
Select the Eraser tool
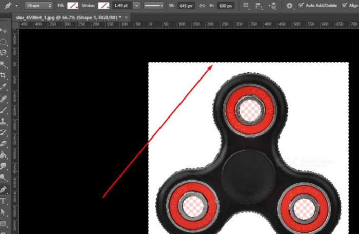pyautogui.click(x=4, y=144)
